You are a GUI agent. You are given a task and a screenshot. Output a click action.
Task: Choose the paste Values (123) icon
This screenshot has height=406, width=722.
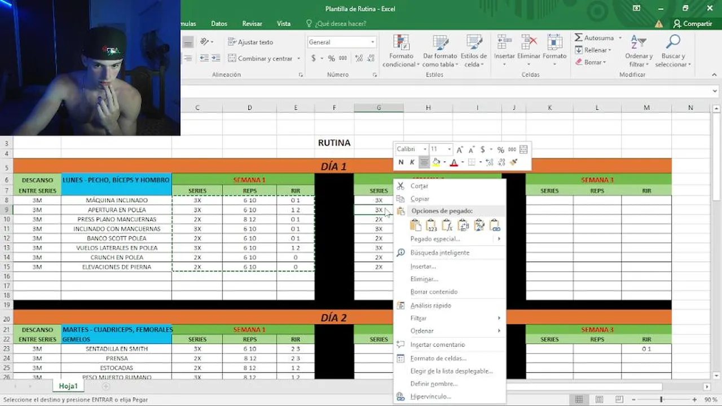pos(432,226)
